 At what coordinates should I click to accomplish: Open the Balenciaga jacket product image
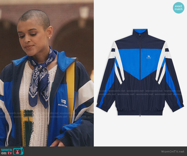140,73
